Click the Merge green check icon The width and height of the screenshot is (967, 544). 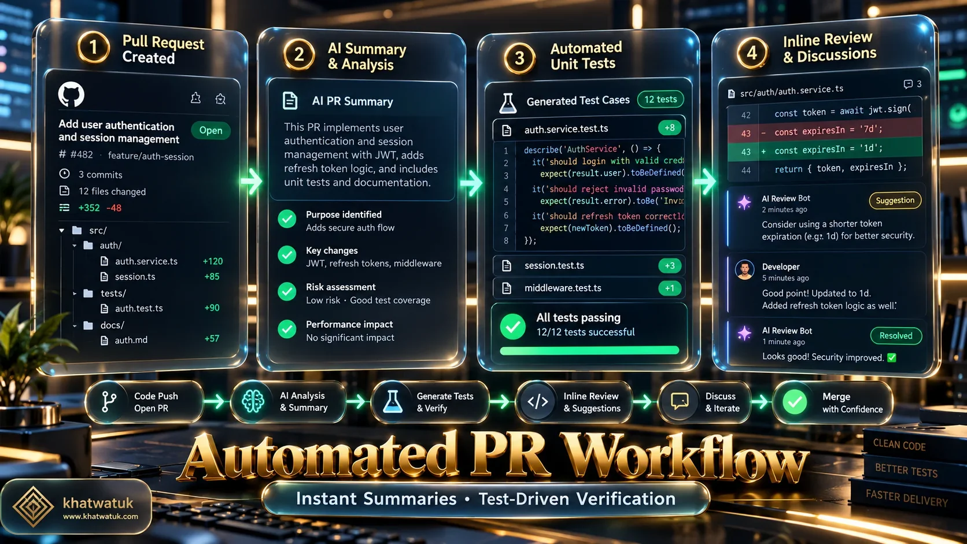(x=795, y=402)
